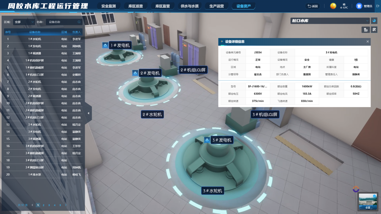Click the wrench tools icon button

point(374,29)
